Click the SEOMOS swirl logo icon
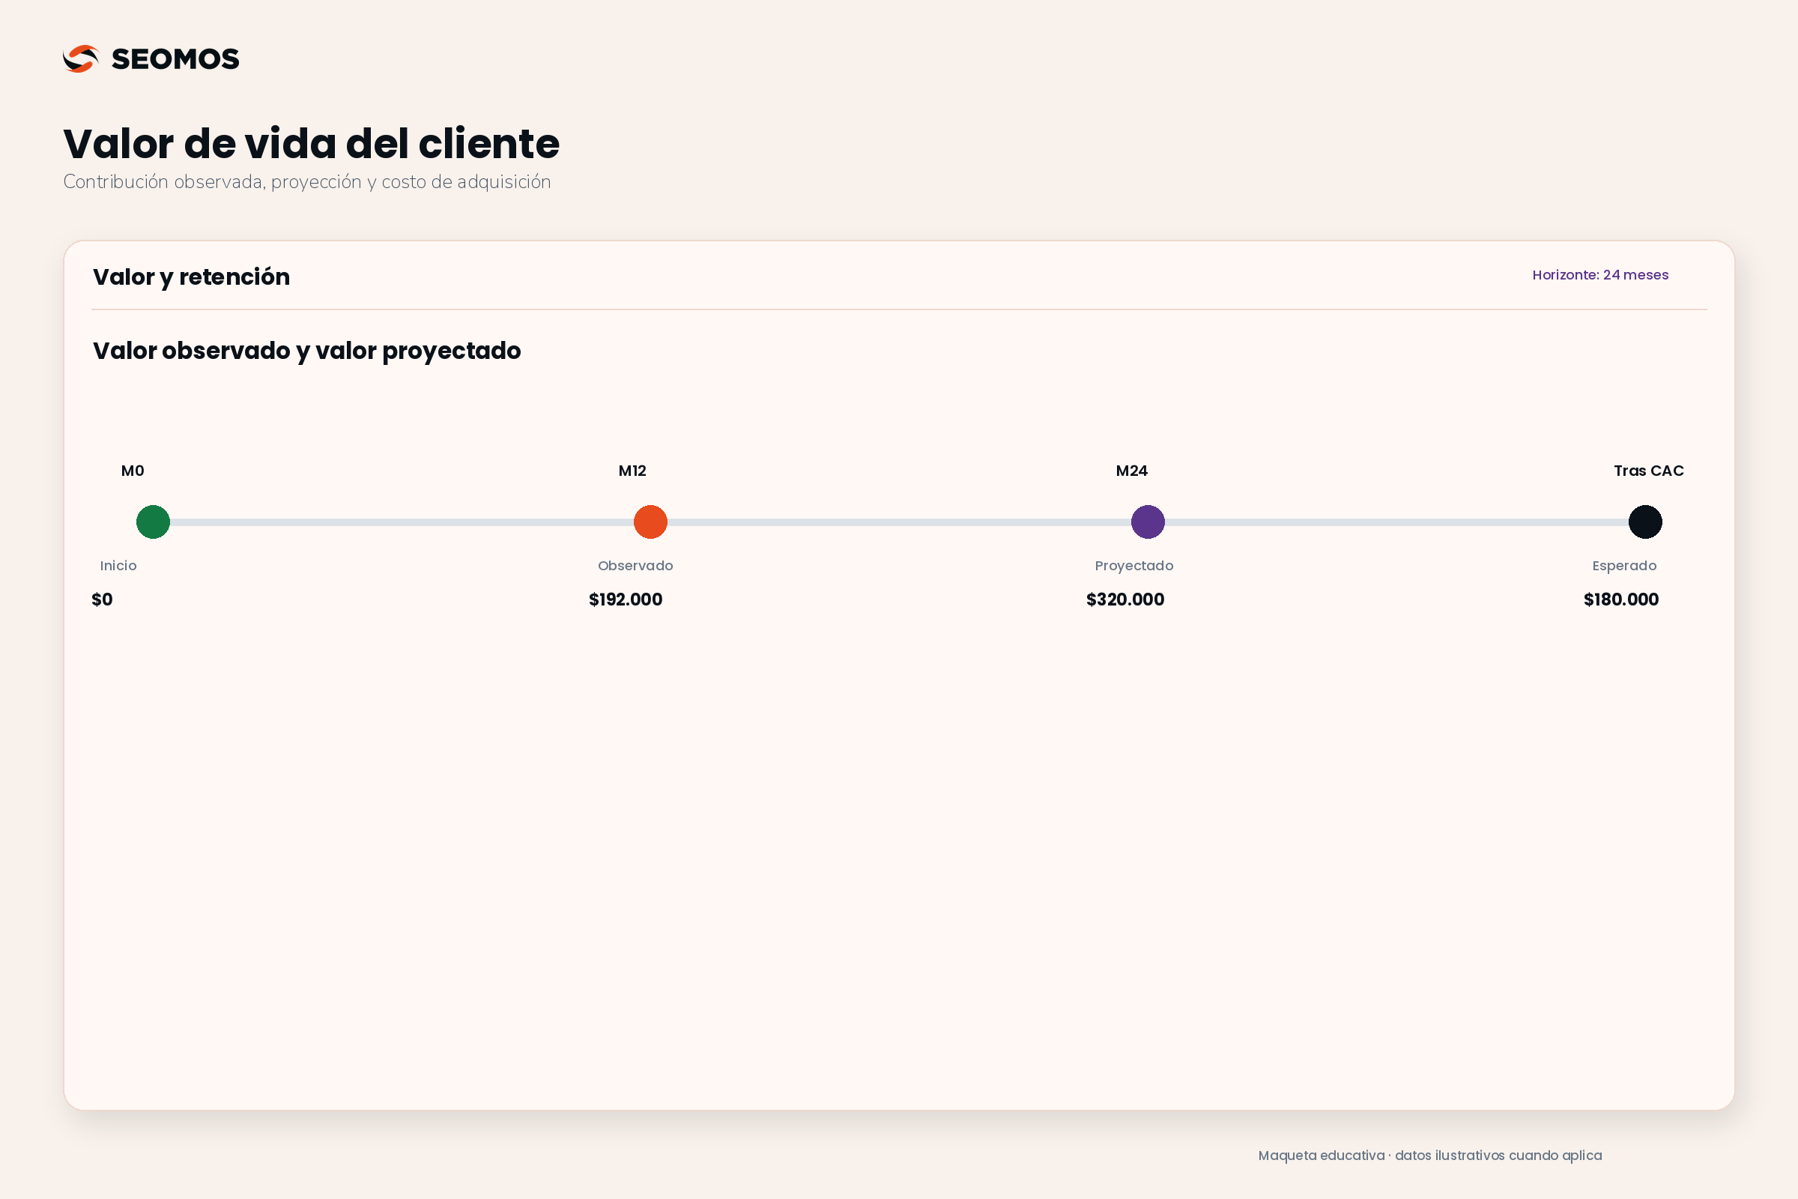 tap(81, 59)
